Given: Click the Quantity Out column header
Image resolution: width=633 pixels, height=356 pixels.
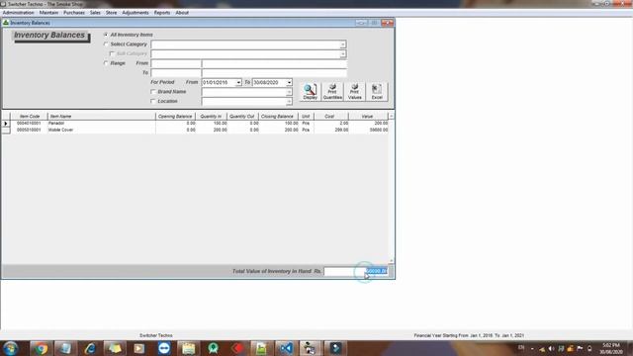Looking at the screenshot, I should [x=242, y=117].
